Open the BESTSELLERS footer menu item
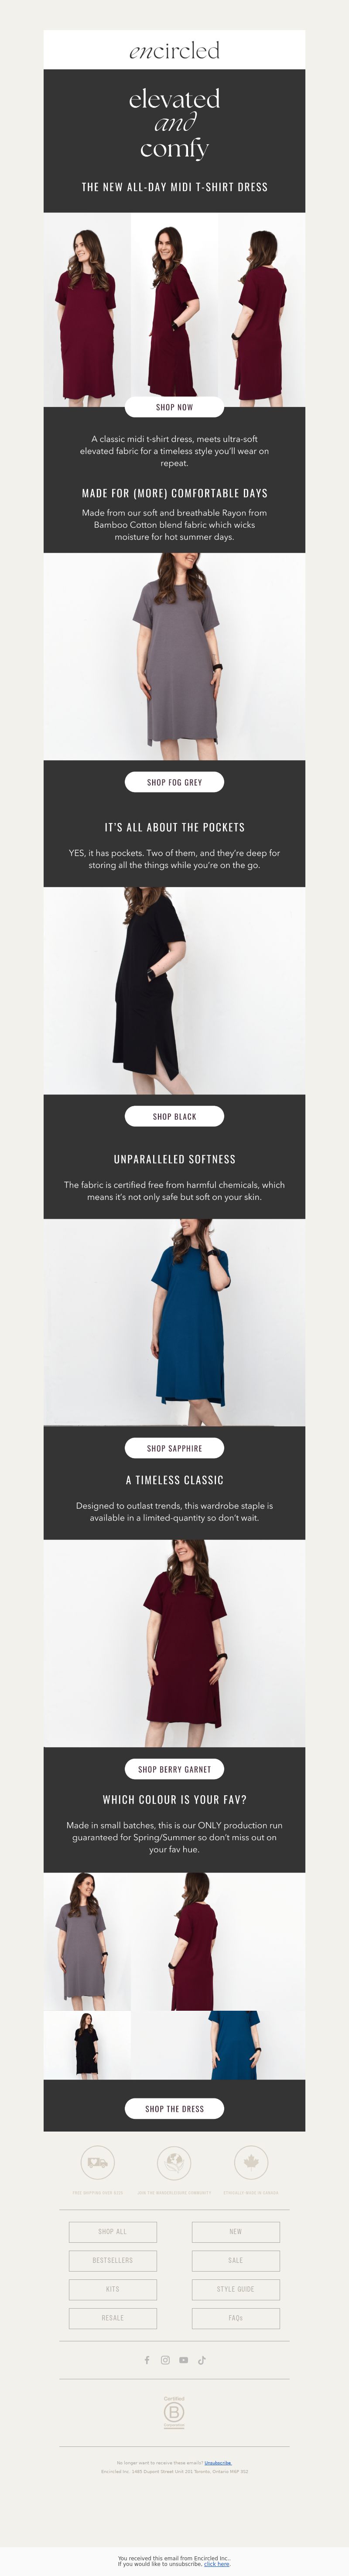 pyautogui.click(x=113, y=2260)
